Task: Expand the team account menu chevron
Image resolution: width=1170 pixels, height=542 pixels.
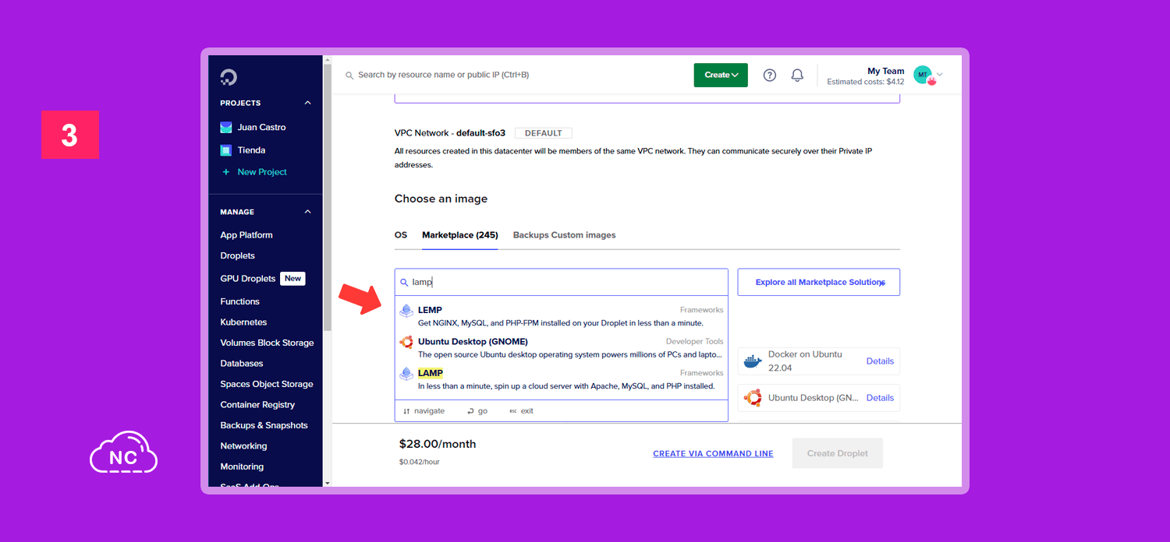Action: [940, 75]
